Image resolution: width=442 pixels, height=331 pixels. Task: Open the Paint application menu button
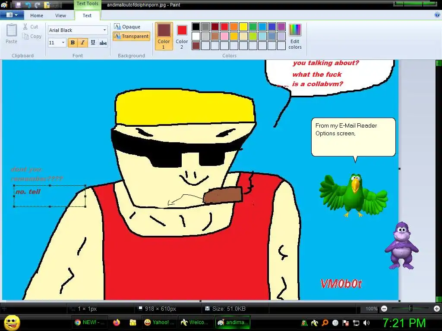click(x=12, y=15)
